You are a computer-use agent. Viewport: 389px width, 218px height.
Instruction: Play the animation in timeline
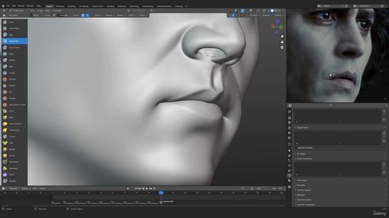tap(146, 188)
